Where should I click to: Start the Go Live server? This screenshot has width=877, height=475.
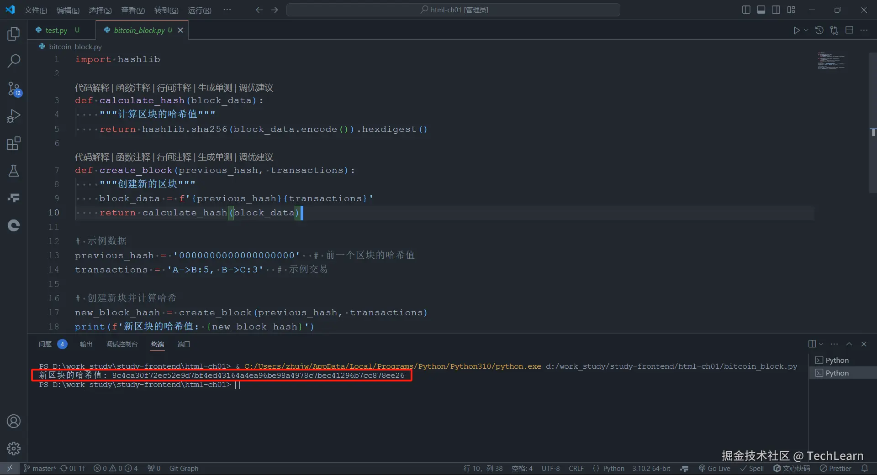(x=714, y=468)
